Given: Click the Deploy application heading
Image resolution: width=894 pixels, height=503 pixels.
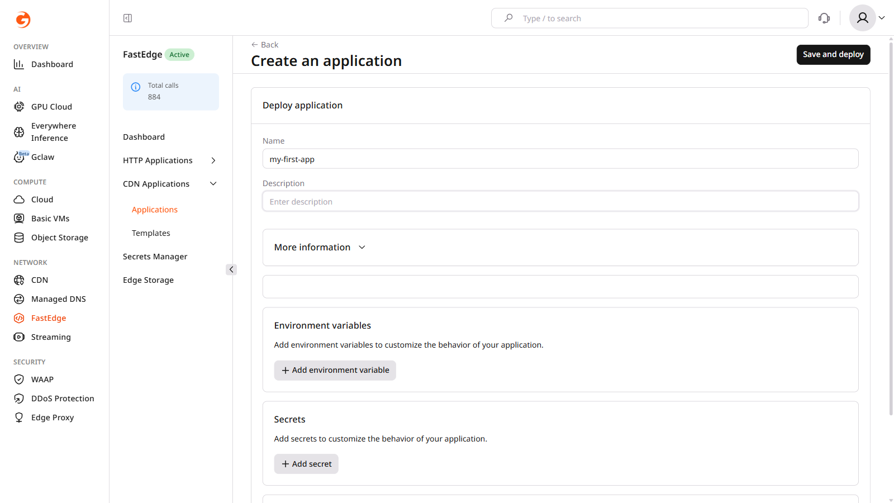Looking at the screenshot, I should [302, 105].
